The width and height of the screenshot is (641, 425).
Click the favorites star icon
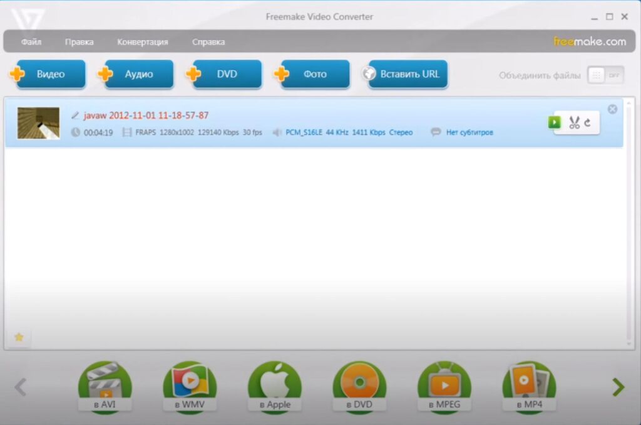(x=19, y=337)
